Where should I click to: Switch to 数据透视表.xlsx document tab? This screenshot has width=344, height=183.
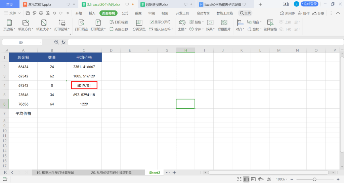(x=167, y=4)
